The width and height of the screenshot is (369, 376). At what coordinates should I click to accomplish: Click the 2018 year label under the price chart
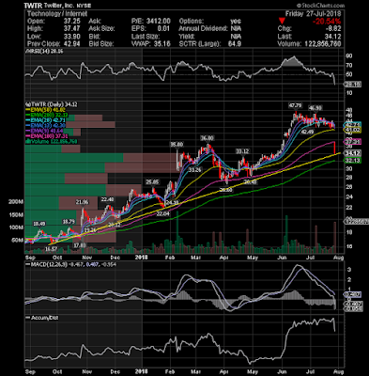(x=141, y=258)
